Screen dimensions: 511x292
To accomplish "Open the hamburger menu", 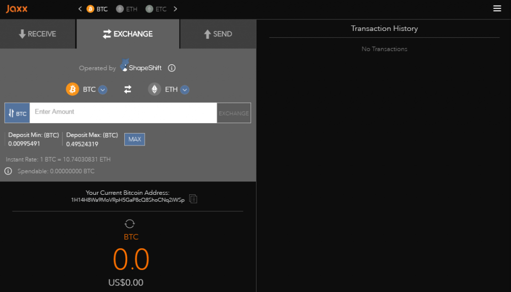I will pyautogui.click(x=497, y=8).
